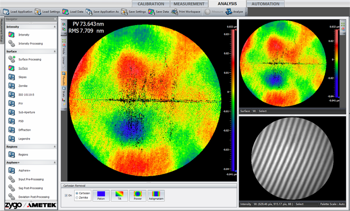This screenshot has height=211, width=350.
Task: Select the Cartesian radio button
Action: pyautogui.click(x=76, y=193)
